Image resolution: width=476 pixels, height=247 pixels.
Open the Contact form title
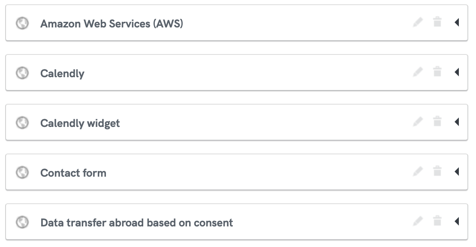tap(73, 173)
